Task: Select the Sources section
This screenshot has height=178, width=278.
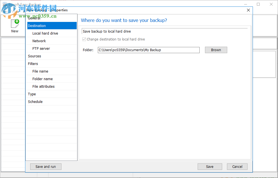Action: (x=34, y=56)
